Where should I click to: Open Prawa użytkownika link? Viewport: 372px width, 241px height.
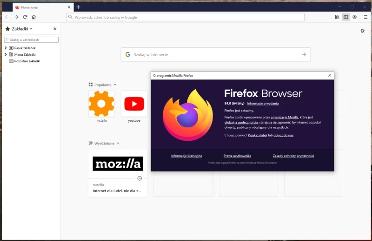[237, 156]
